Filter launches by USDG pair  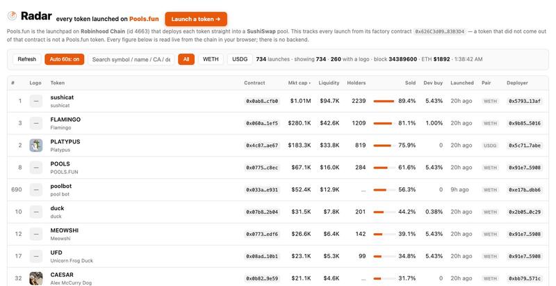click(x=240, y=59)
